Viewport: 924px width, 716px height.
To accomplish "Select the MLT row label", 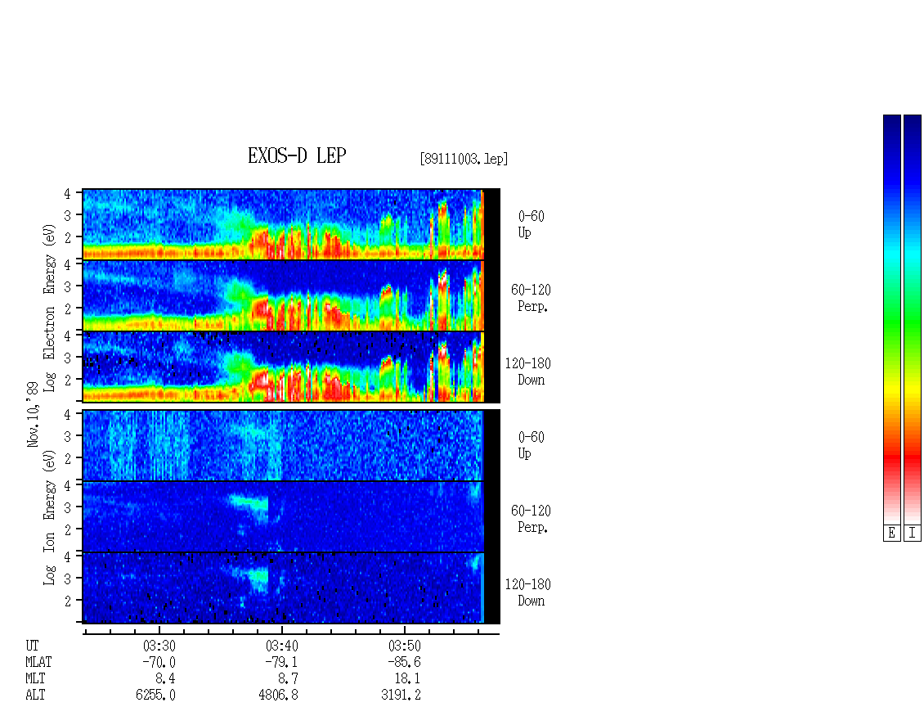I will click(35, 679).
